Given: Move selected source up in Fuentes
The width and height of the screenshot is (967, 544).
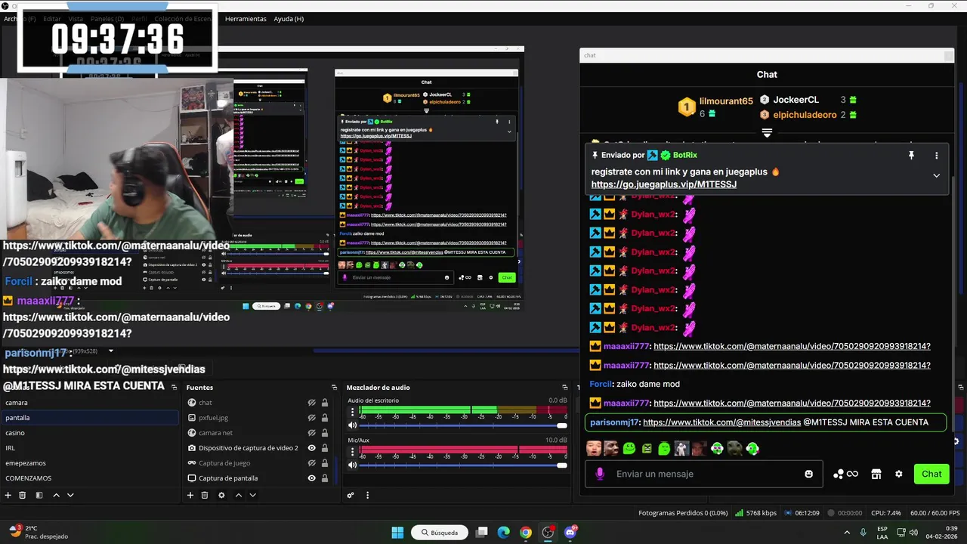Looking at the screenshot, I should point(238,495).
